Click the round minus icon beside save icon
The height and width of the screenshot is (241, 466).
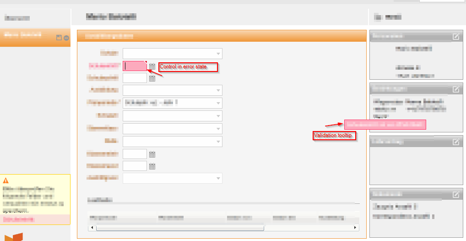pyautogui.click(x=66, y=38)
